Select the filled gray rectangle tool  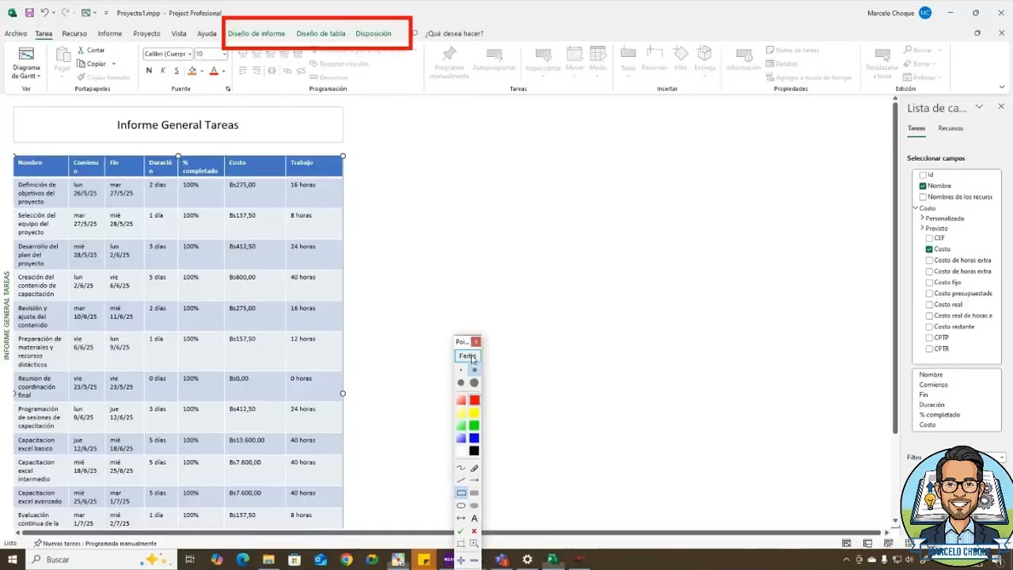pos(474,492)
